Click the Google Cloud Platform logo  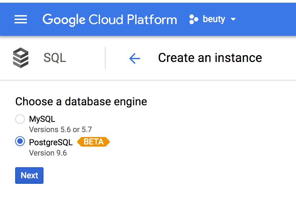109,20
